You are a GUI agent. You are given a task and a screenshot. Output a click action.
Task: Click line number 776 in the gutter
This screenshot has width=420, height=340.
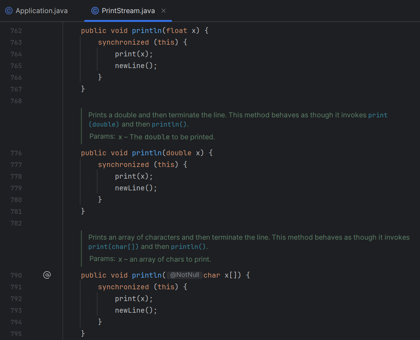[16, 153]
